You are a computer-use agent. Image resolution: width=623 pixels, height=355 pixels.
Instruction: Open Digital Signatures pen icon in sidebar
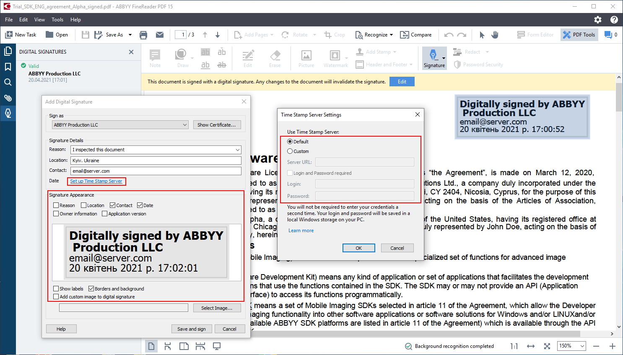[x=8, y=113]
